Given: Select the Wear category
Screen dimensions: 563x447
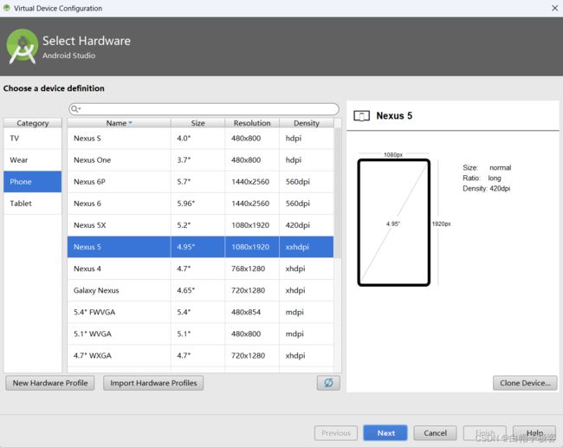Looking at the screenshot, I should pyautogui.click(x=33, y=160).
